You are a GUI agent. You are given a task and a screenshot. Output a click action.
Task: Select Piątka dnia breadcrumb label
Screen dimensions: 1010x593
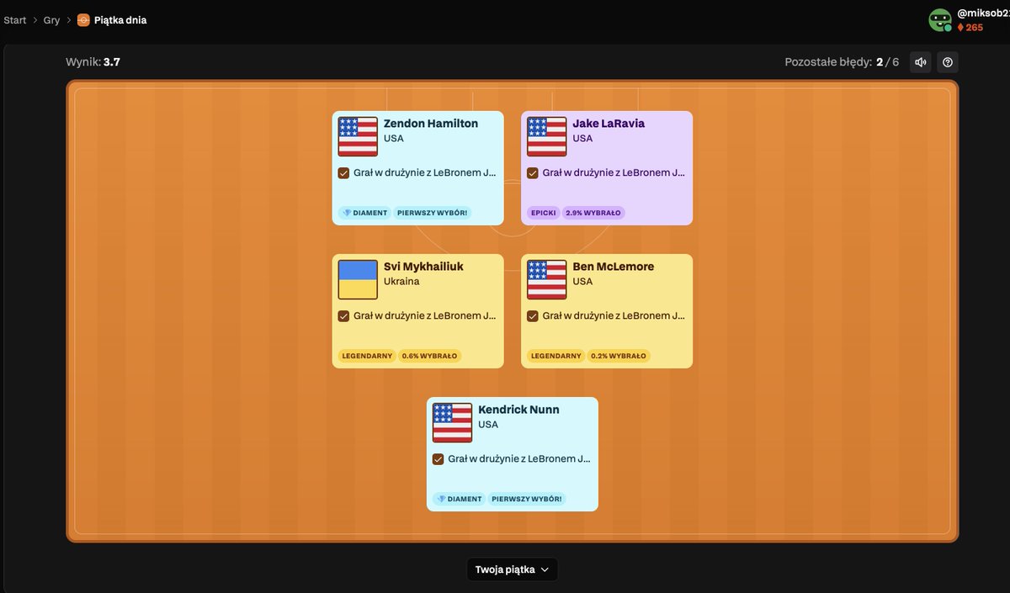pos(120,20)
